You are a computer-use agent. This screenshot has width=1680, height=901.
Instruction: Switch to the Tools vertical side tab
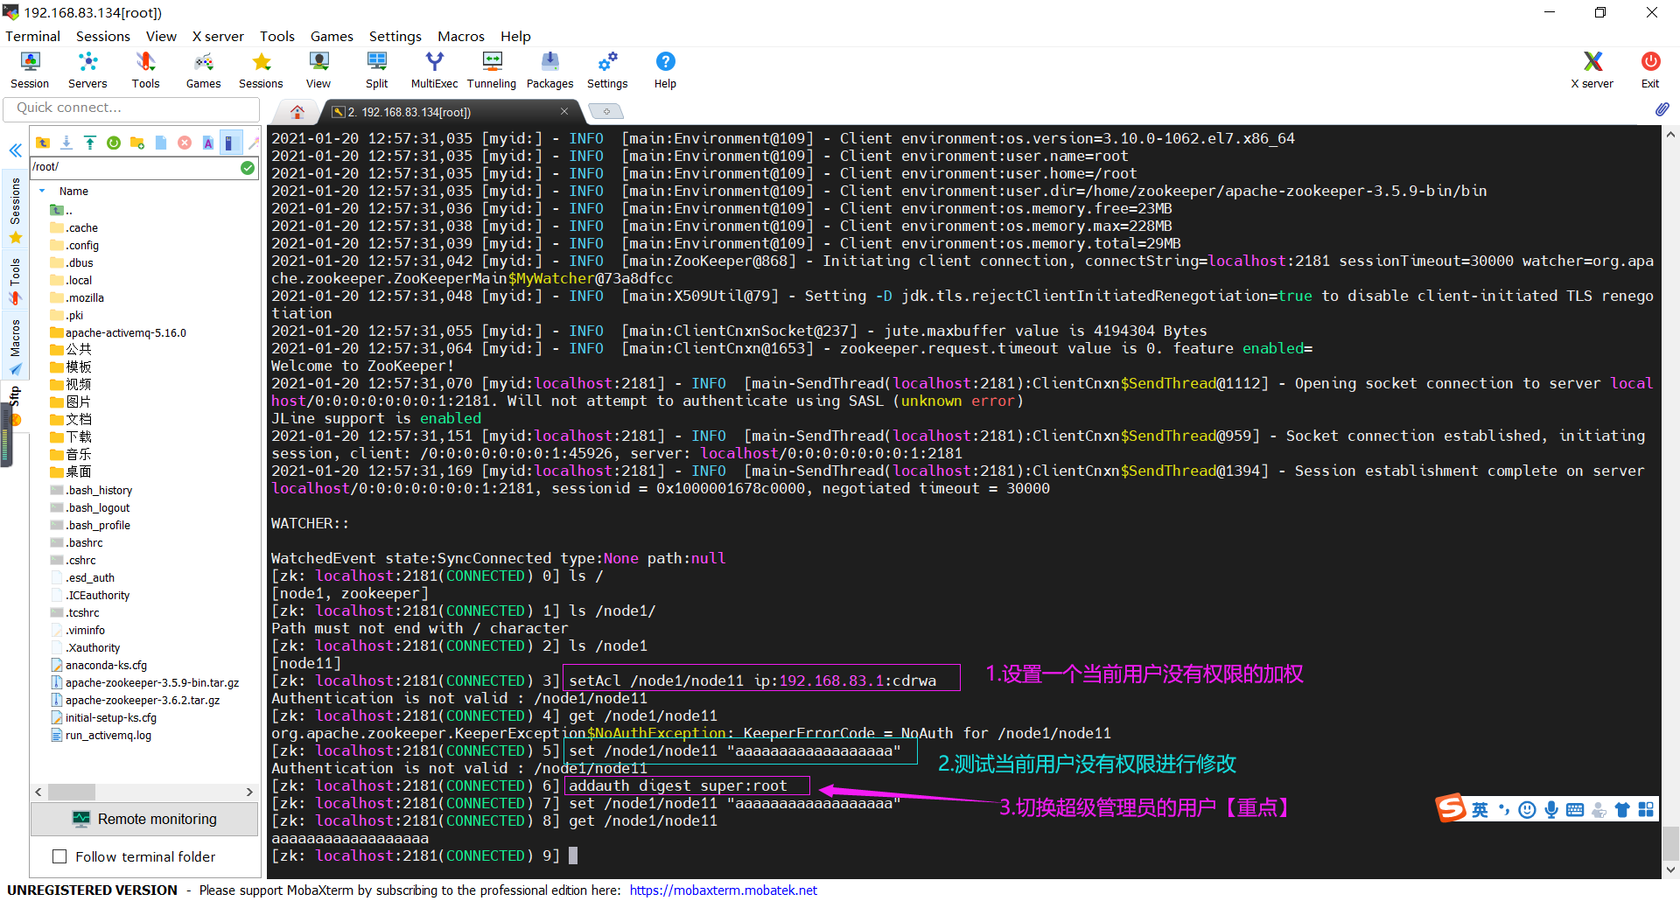pos(16,280)
